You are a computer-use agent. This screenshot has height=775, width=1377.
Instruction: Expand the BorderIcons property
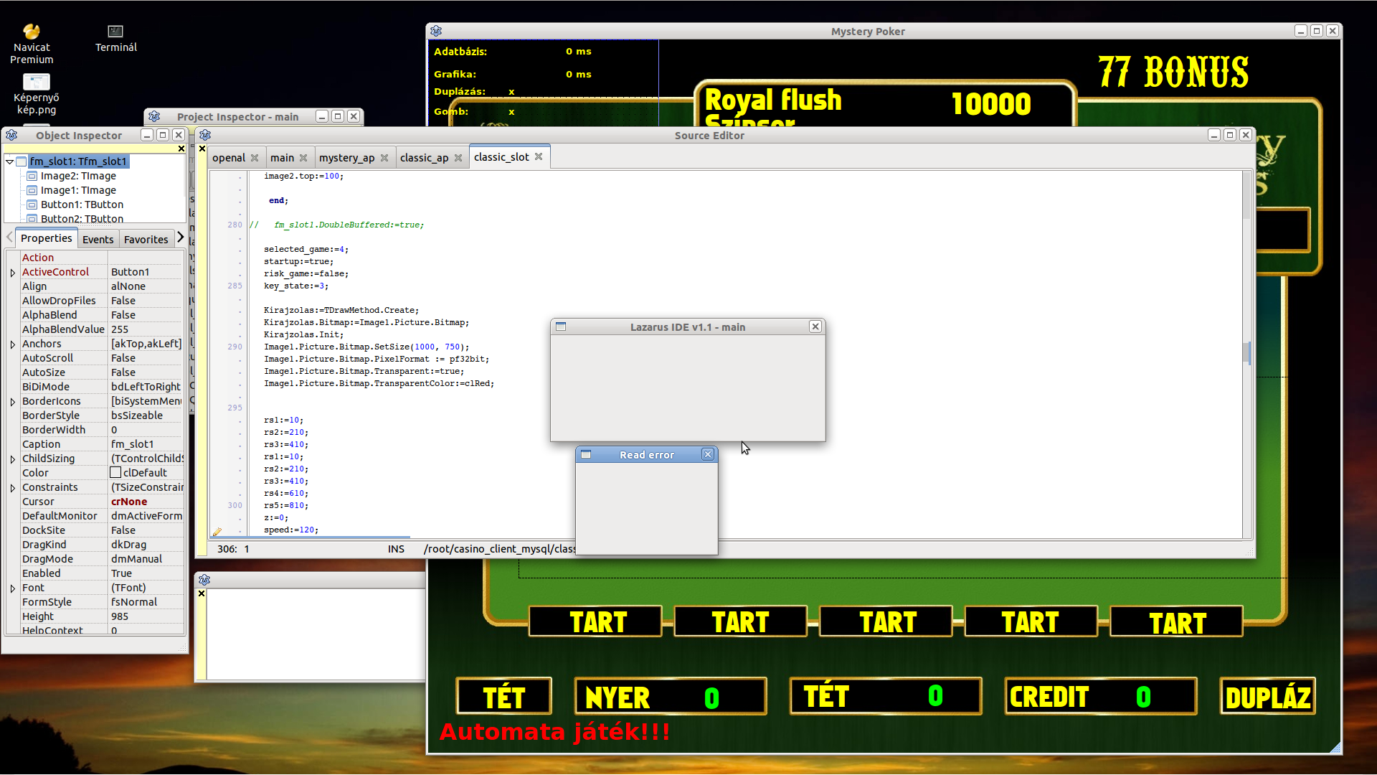(x=13, y=402)
